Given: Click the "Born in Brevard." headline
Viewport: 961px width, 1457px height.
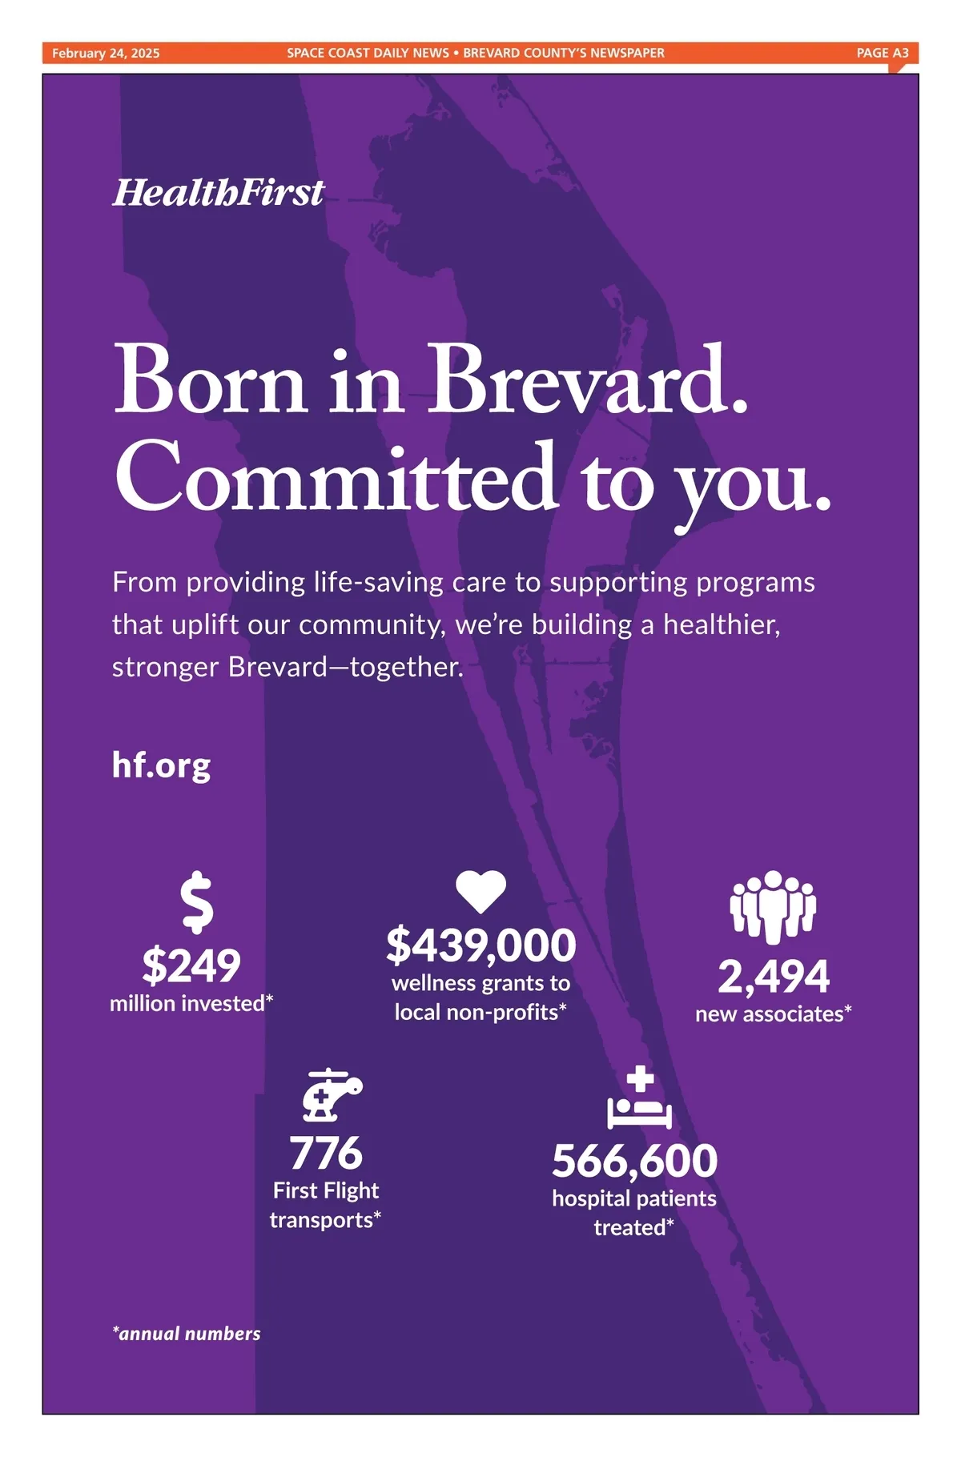Looking at the screenshot, I should tap(432, 379).
